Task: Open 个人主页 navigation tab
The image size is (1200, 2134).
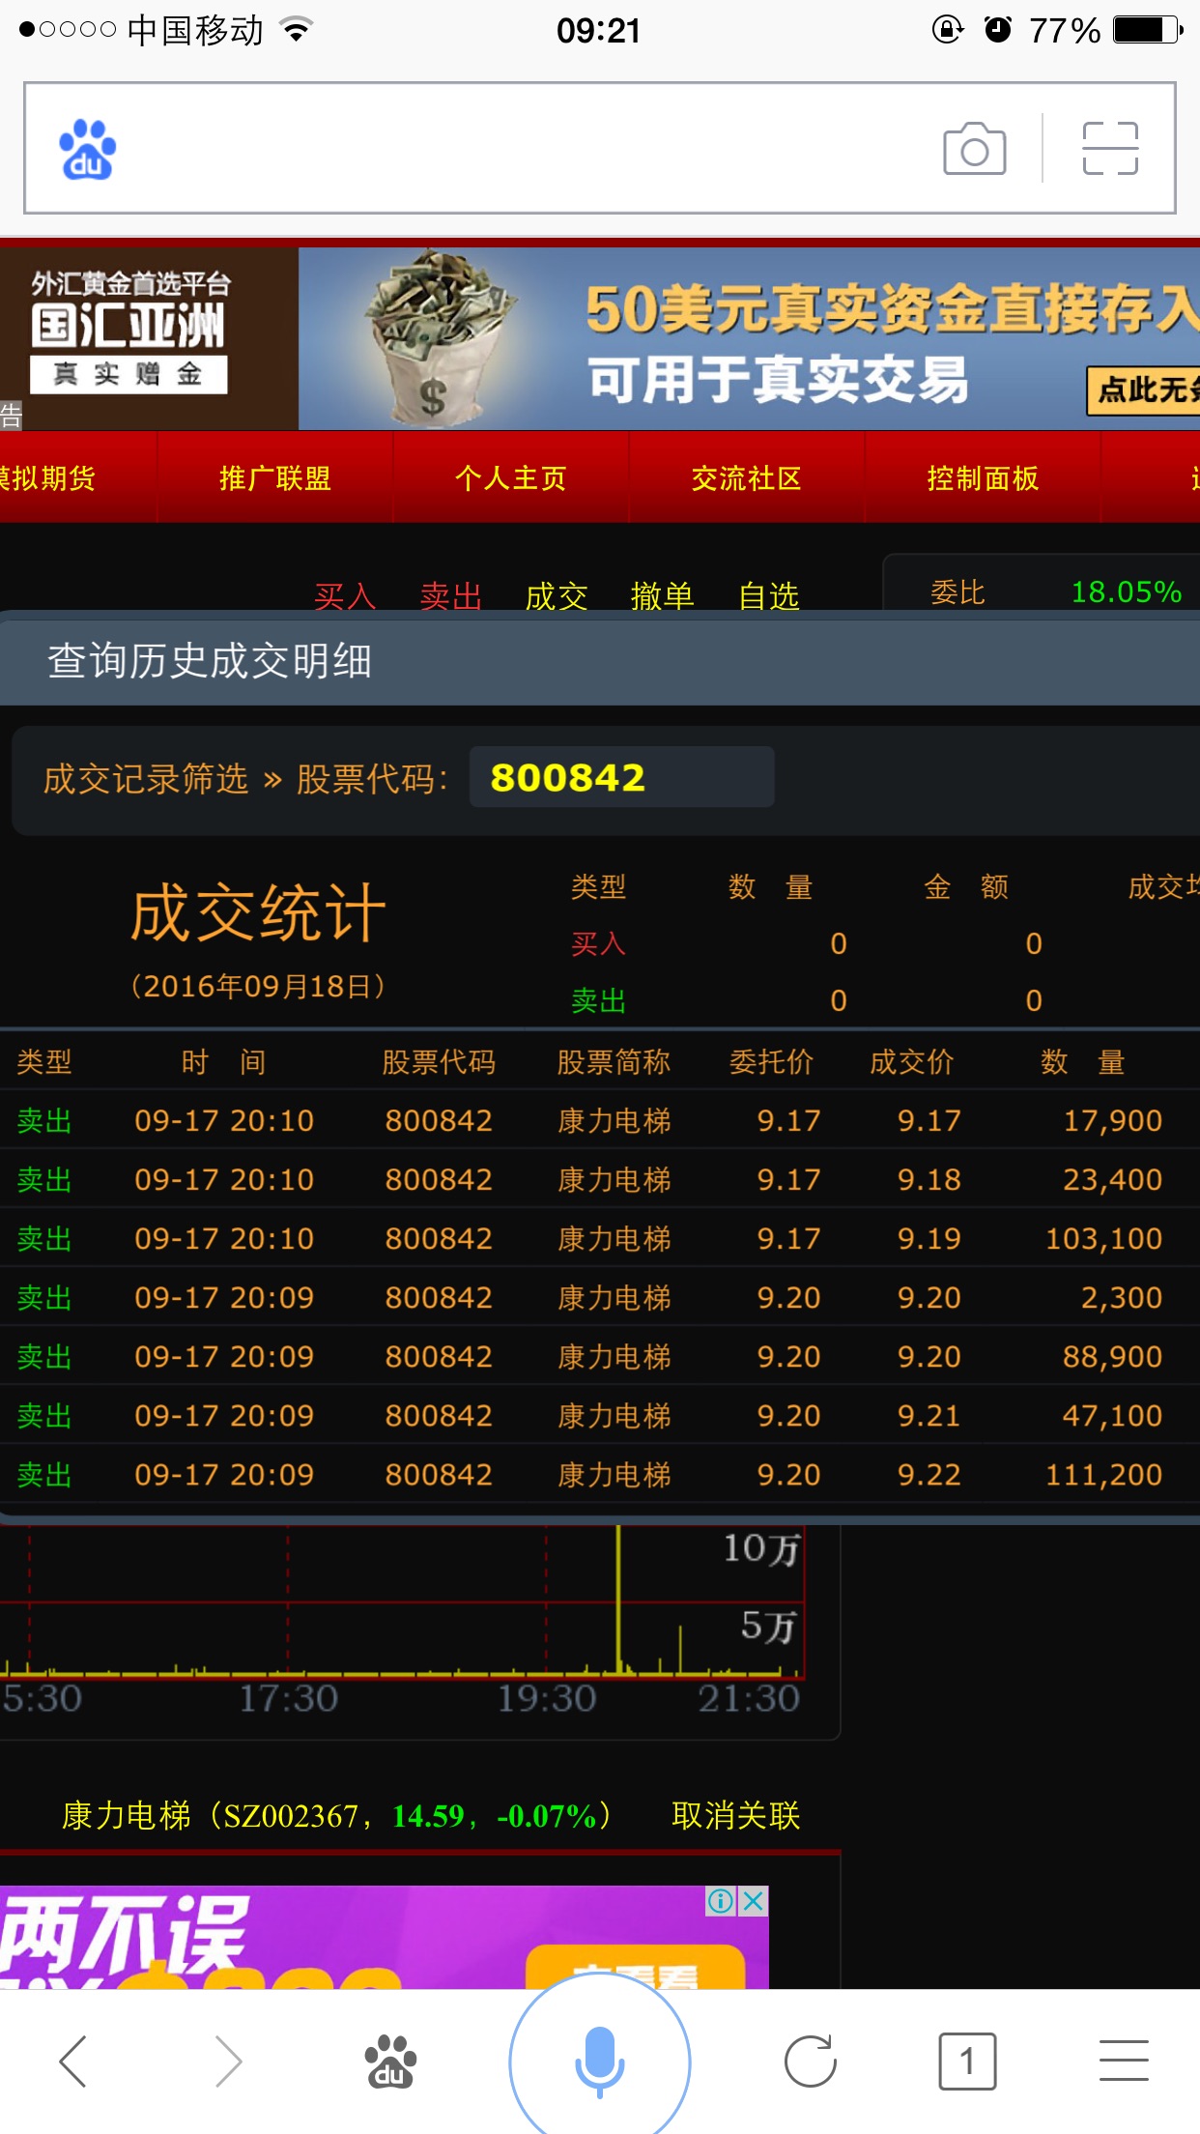Action: point(510,478)
